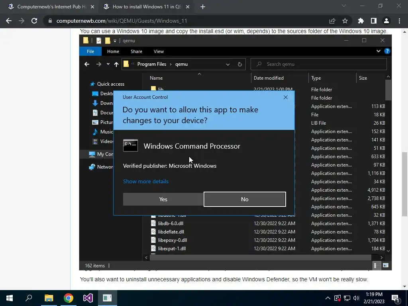Refresh the qemu folder view
Viewport: 408px width, 306px height.
(x=239, y=64)
